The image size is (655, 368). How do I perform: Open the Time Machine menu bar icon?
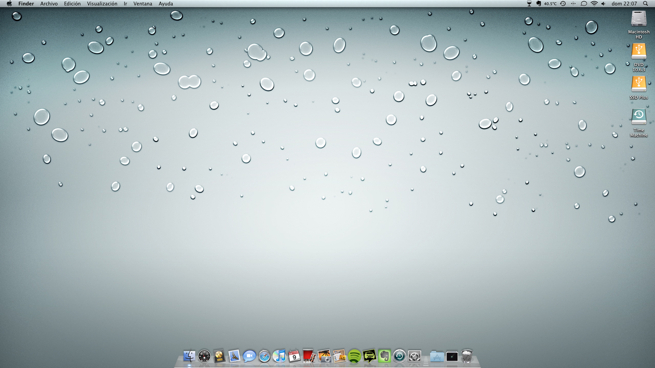[x=563, y=4]
